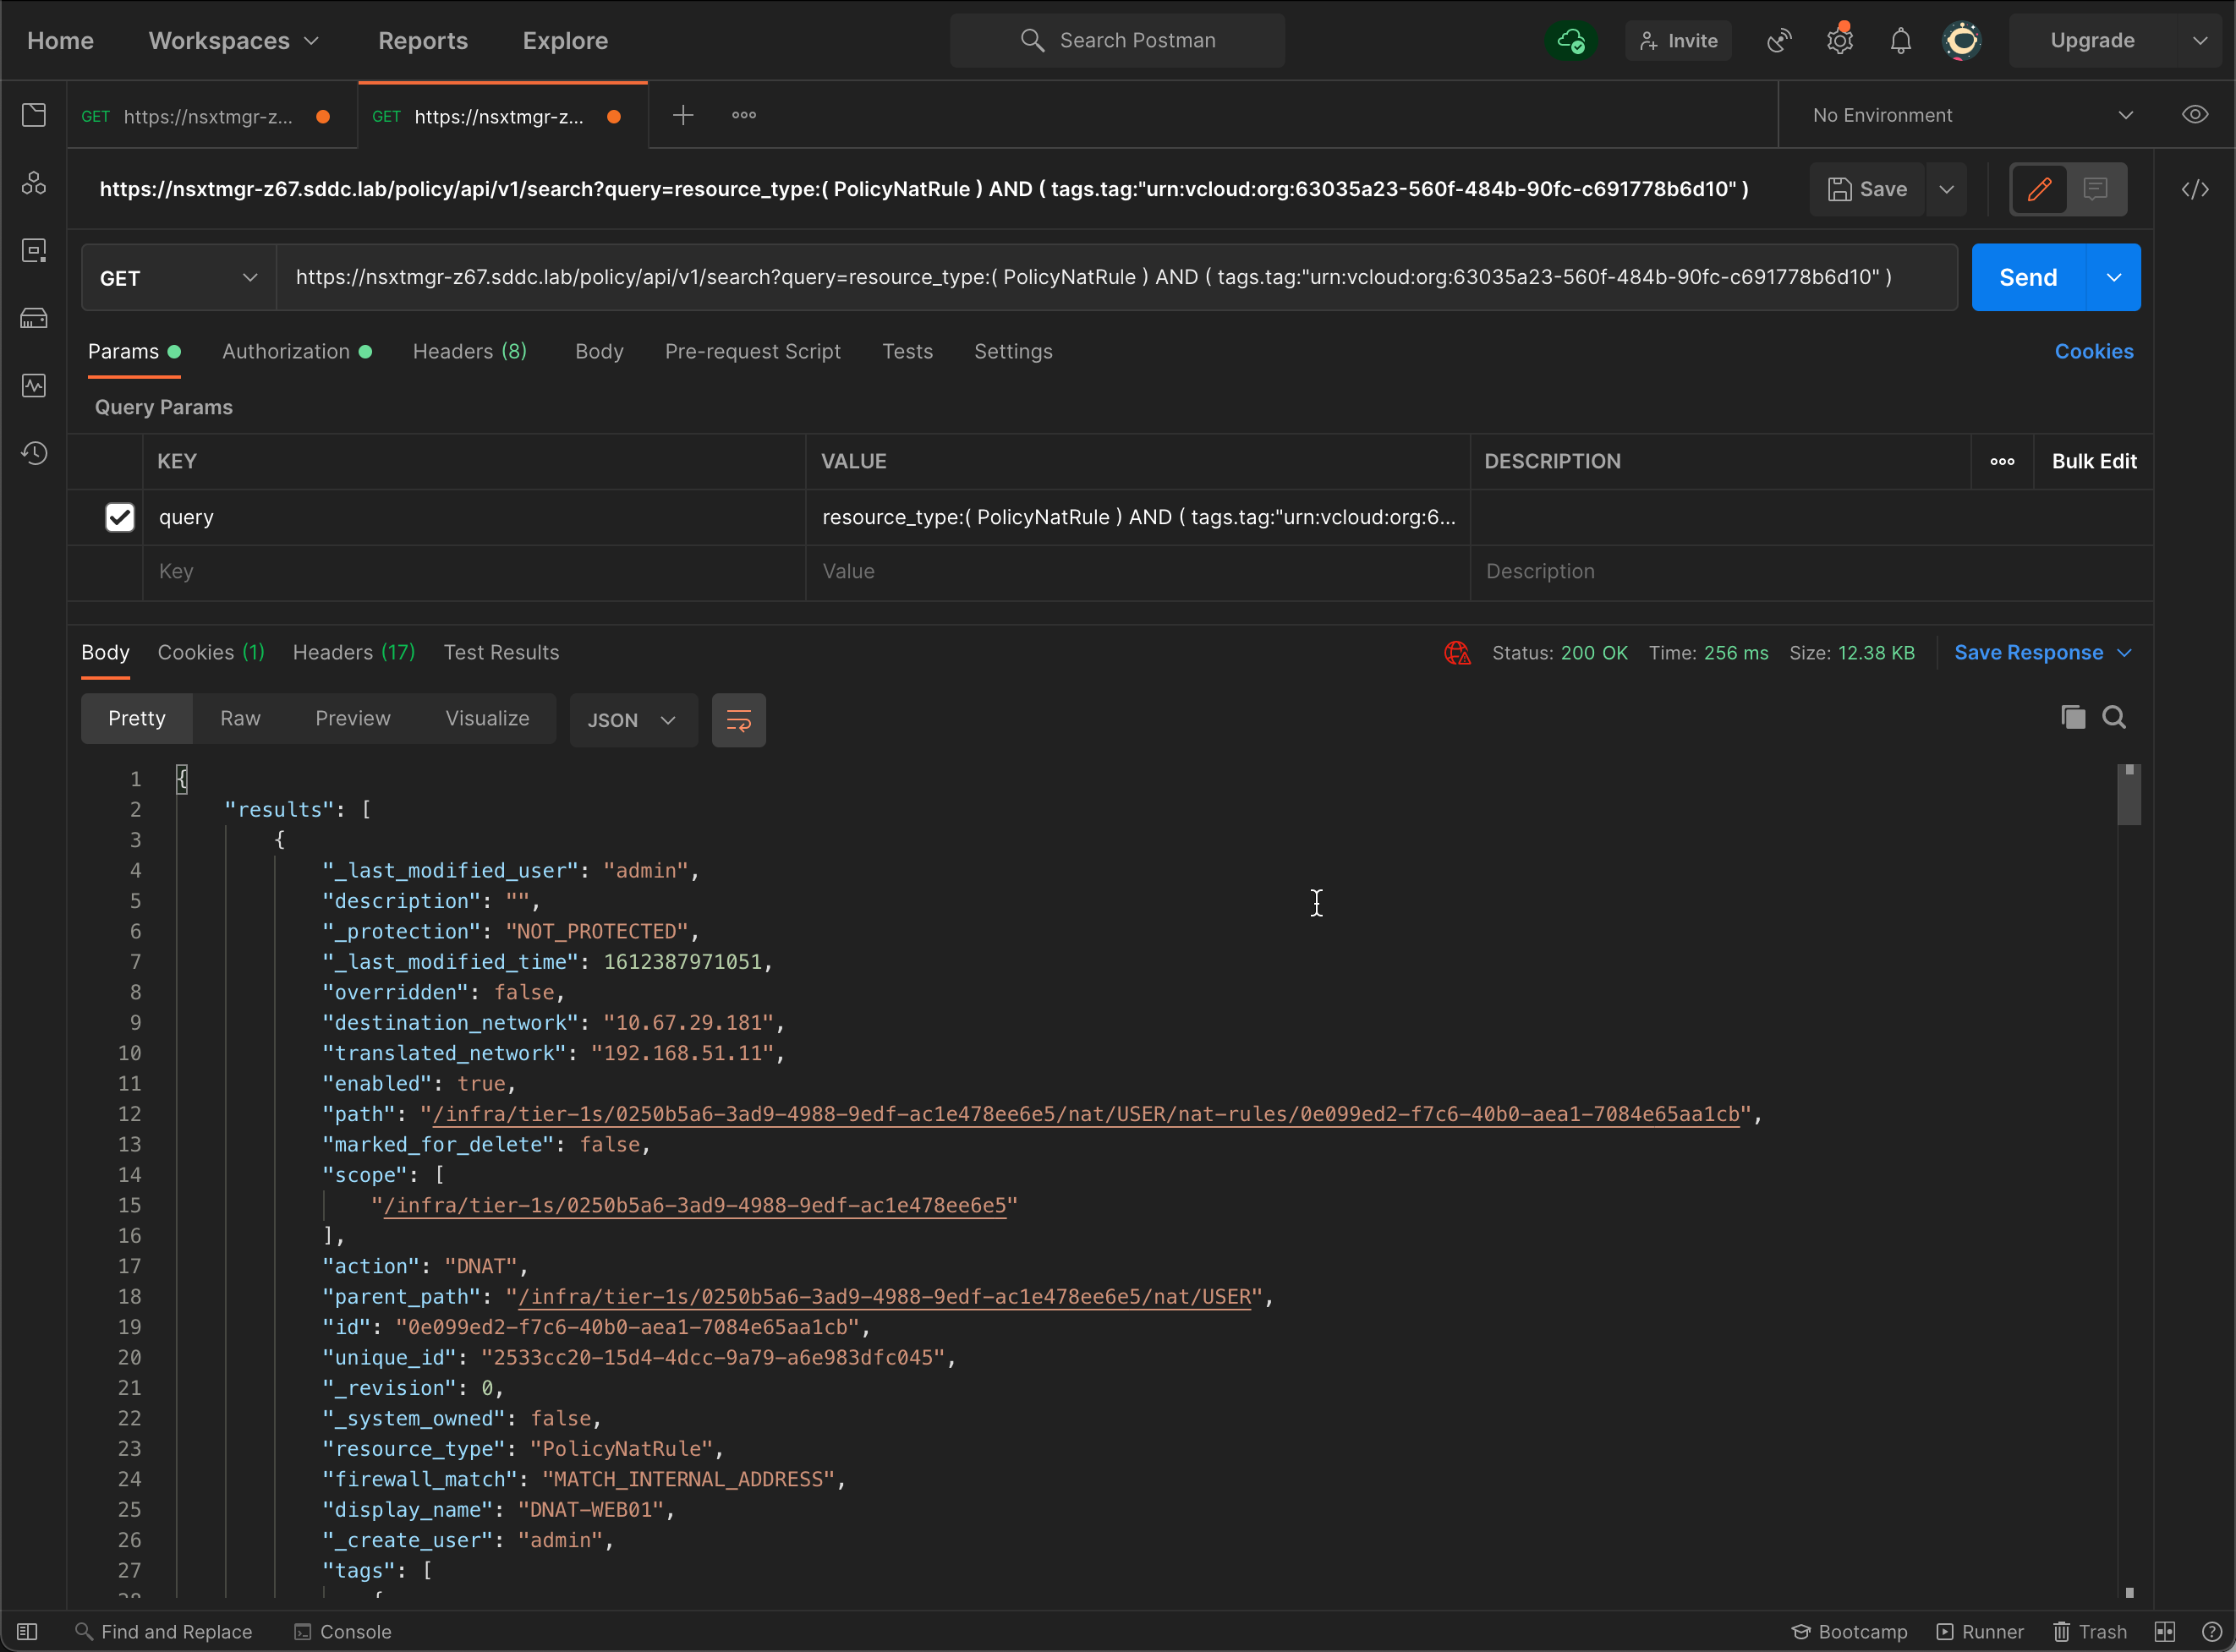Open the Environments sidebar icon
Image resolution: width=2236 pixels, height=1652 pixels.
click(34, 250)
